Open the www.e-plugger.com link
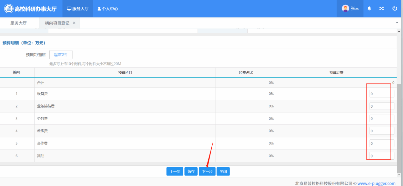The image size is (403, 186). tap(376, 183)
